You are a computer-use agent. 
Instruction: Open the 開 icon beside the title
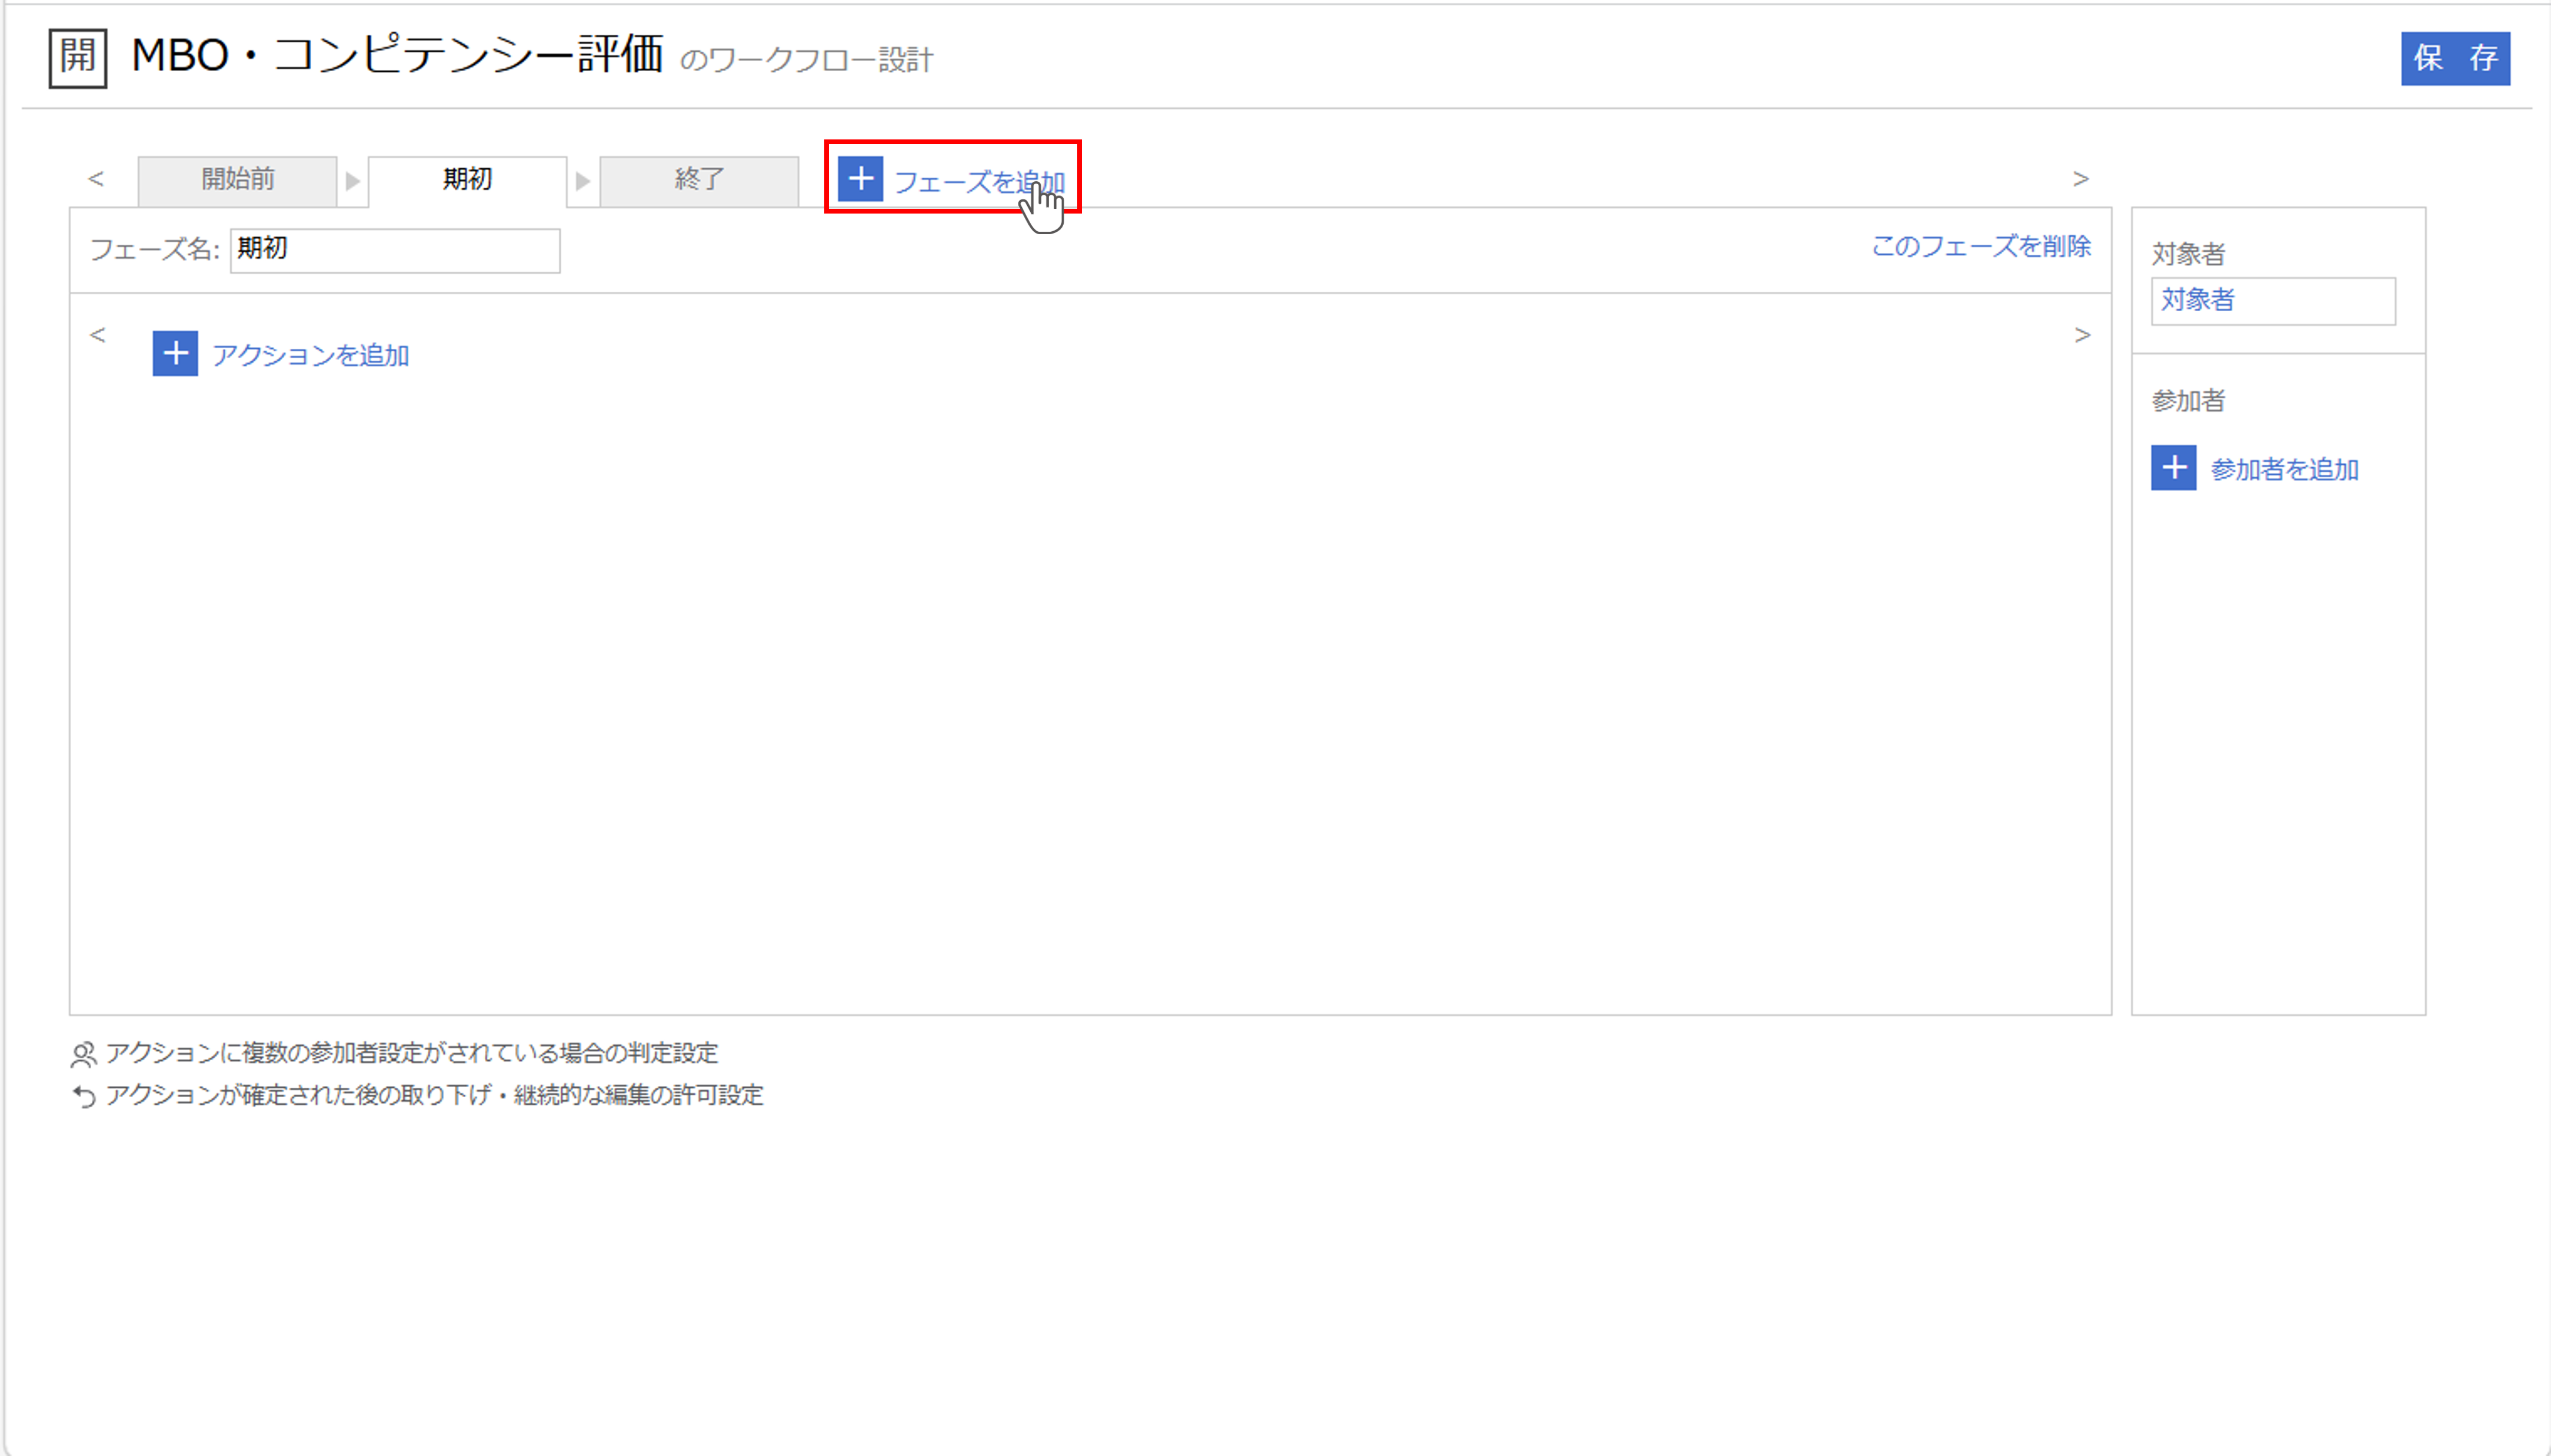(78, 58)
